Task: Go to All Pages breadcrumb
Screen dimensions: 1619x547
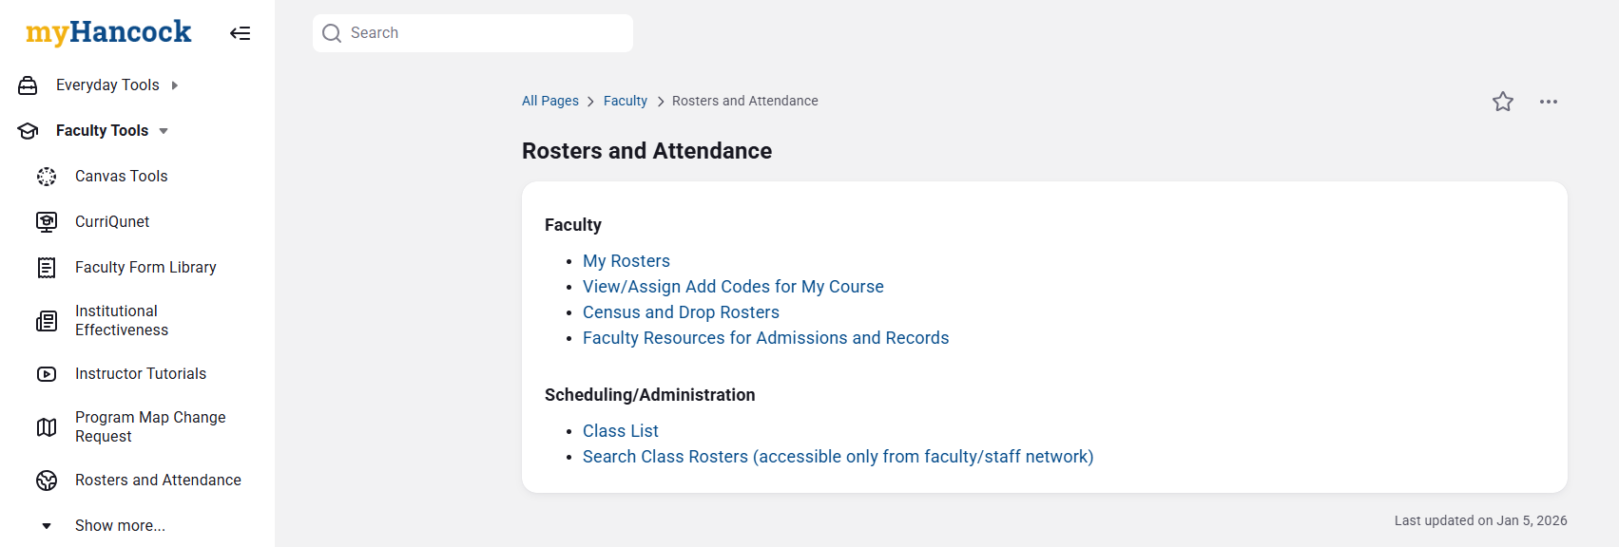Action: click(549, 101)
